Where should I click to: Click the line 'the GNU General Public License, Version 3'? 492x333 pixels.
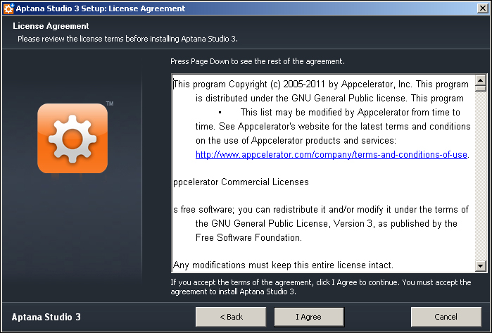[x=327, y=224]
